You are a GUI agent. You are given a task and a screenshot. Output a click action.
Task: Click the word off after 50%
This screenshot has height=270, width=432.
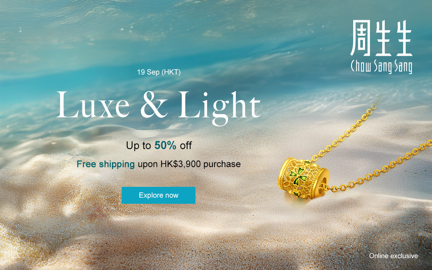186,145
